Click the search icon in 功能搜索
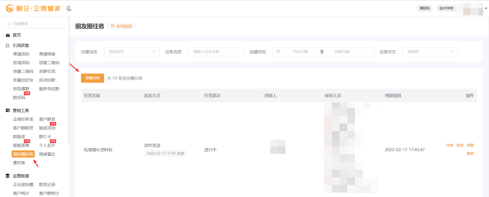The image size is (489, 197). [x=10, y=24]
